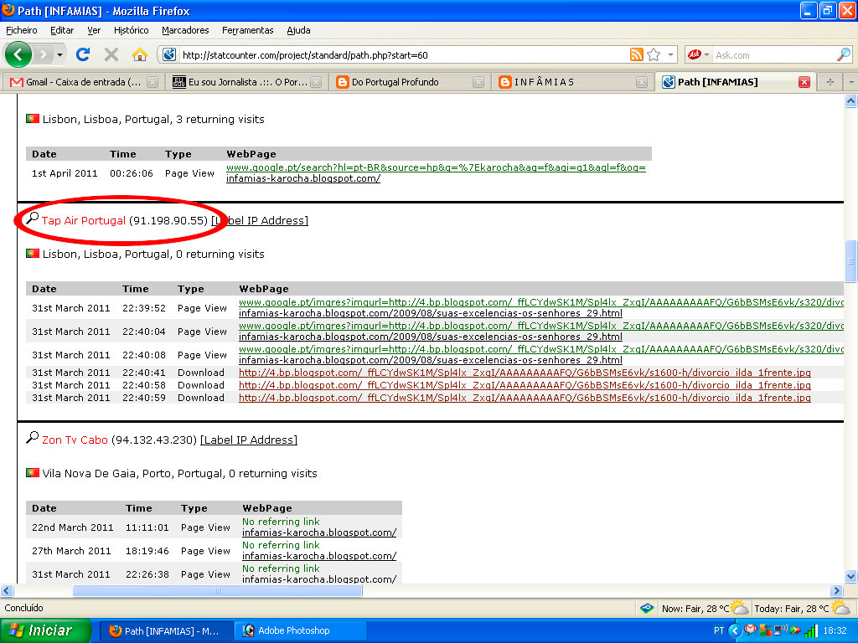Reload the page with the refresh icon
Image resolution: width=858 pixels, height=643 pixels.
83,54
